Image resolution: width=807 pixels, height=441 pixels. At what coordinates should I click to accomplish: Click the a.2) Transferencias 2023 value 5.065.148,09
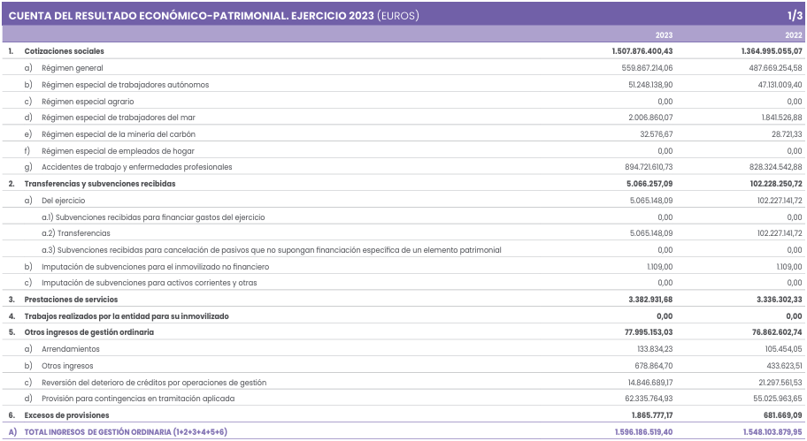pyautogui.click(x=651, y=233)
